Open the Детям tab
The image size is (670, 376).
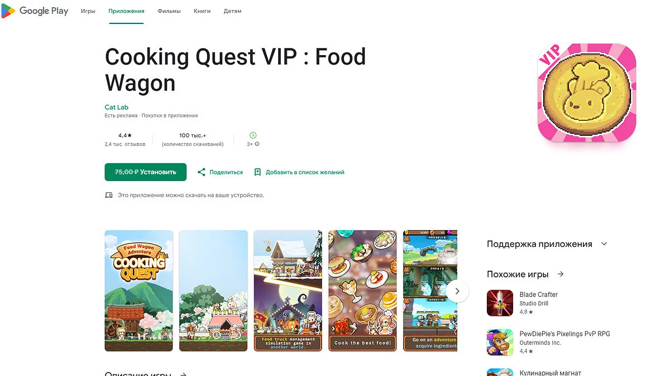pyautogui.click(x=232, y=11)
